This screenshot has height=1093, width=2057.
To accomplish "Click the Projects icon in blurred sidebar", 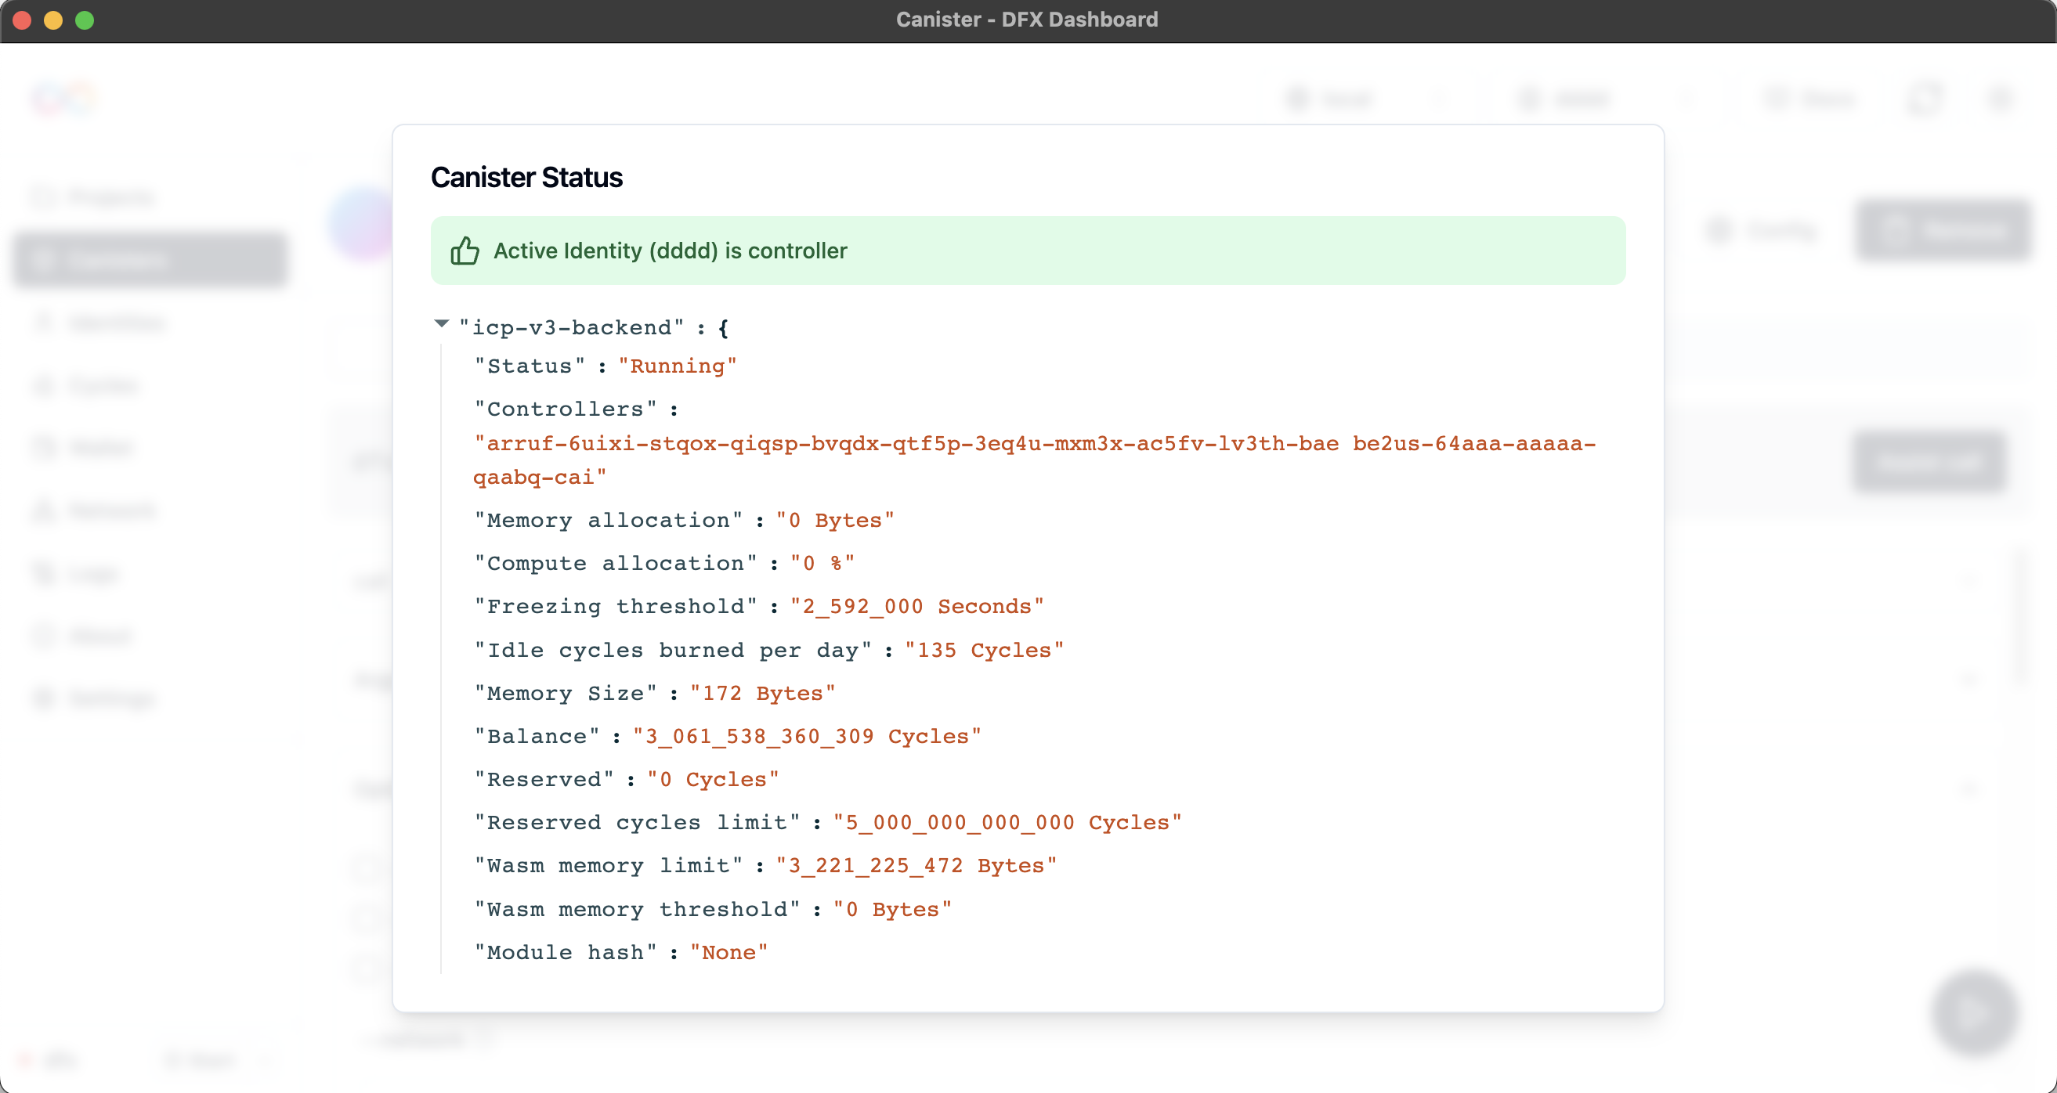I will click(x=44, y=197).
